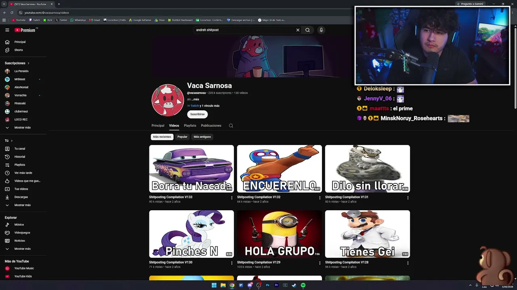Screen dimensions: 517x290
Task: Expand the Tú section header
Action: 9,141
